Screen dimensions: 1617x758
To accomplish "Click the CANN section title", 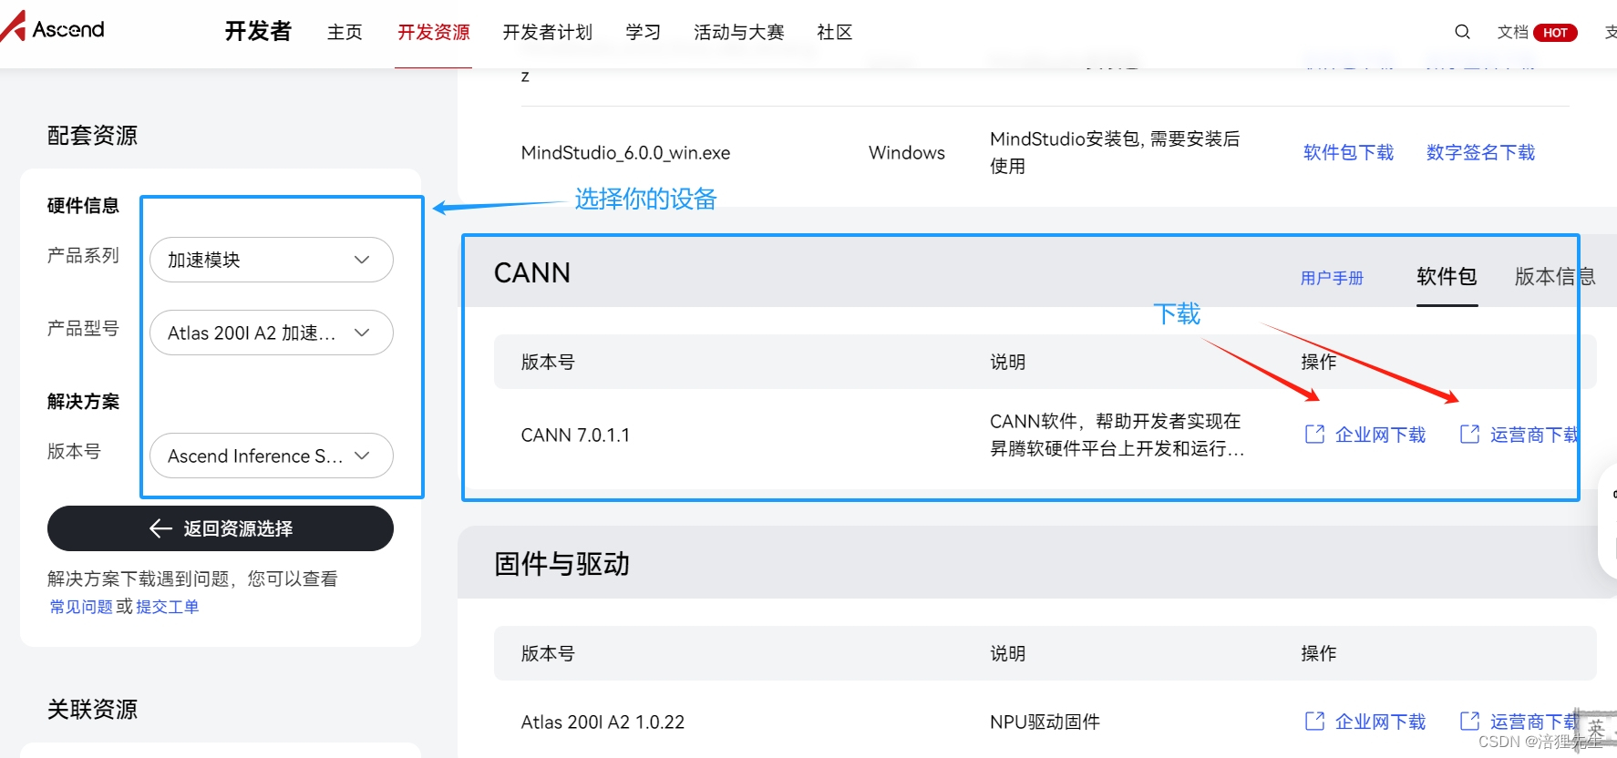I will [532, 272].
